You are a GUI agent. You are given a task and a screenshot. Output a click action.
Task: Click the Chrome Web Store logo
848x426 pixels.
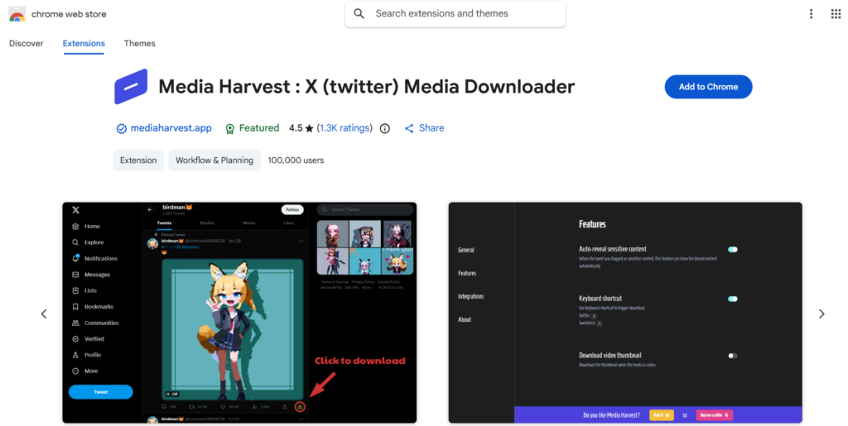click(x=17, y=14)
